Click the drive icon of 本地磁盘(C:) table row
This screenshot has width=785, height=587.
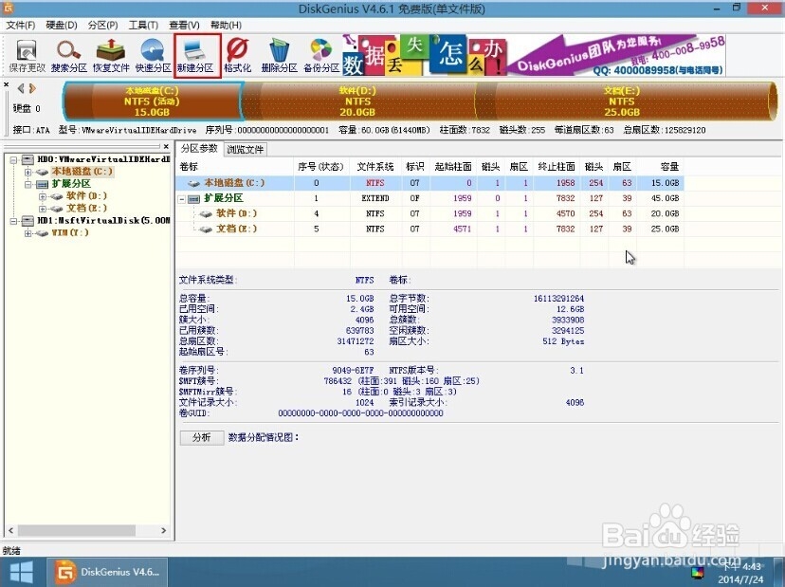pos(193,183)
